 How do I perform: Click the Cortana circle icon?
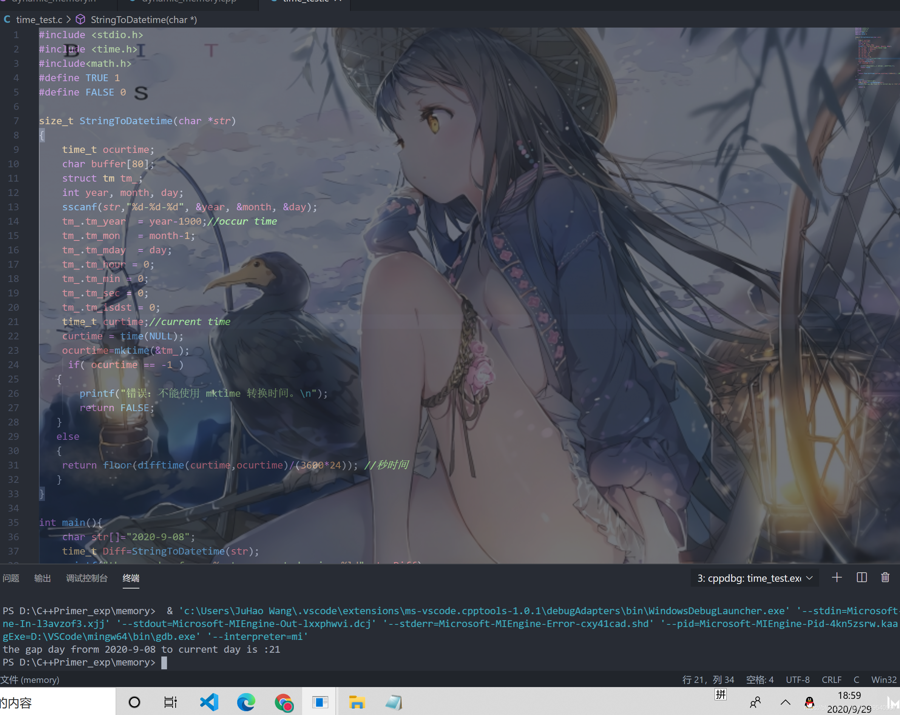pyautogui.click(x=134, y=703)
